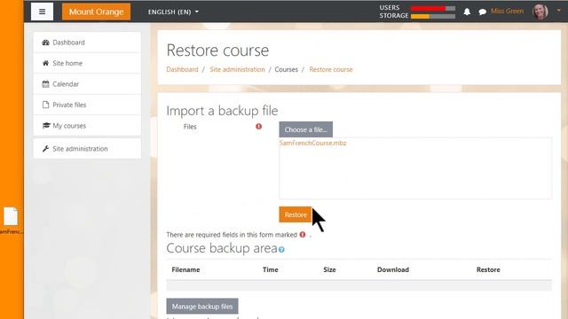Follow the Dashboard breadcrumb link
Viewport: 568px width, 319px height.
click(x=182, y=69)
